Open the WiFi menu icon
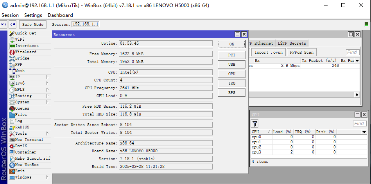Image resolution: width=371 pixels, height=184 pixels. [12, 40]
